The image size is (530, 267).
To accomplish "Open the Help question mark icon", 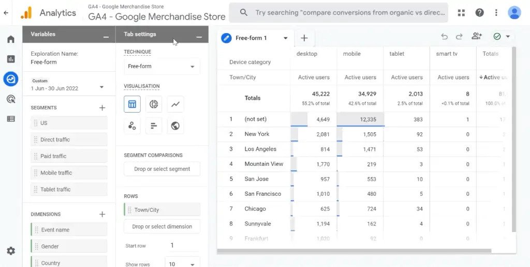I will (x=479, y=13).
